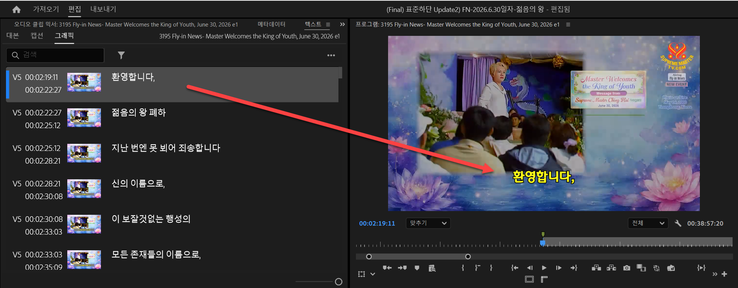Open the filter funnel in the text panel
This screenshot has height=288, width=738.
pos(121,55)
